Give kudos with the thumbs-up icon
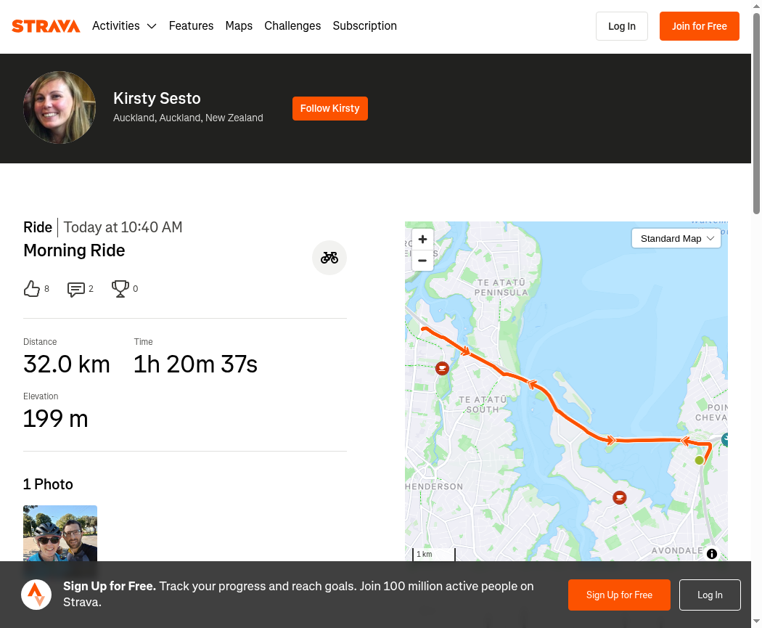Viewport: 762px width, 628px height. coord(32,289)
